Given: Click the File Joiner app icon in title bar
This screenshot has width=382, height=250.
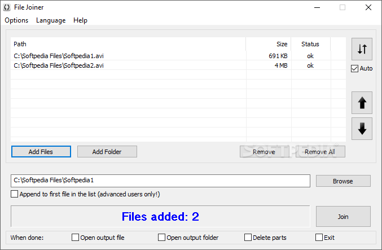Looking at the screenshot, I should click(x=7, y=7).
